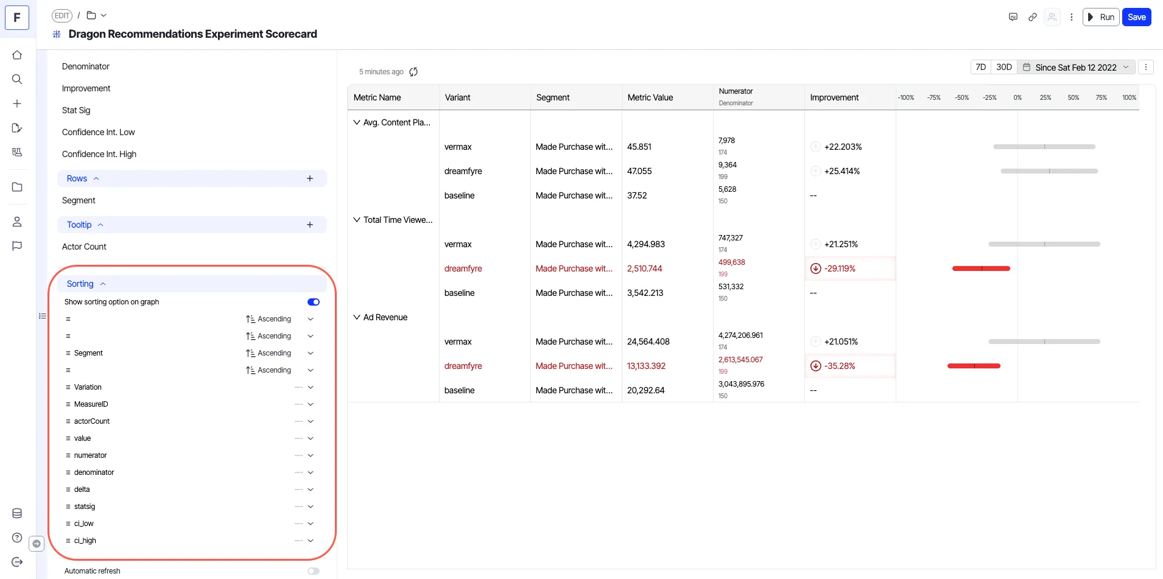Open the sort order dropdown for Segment
Screen dimensions: 1163x579
click(311, 353)
